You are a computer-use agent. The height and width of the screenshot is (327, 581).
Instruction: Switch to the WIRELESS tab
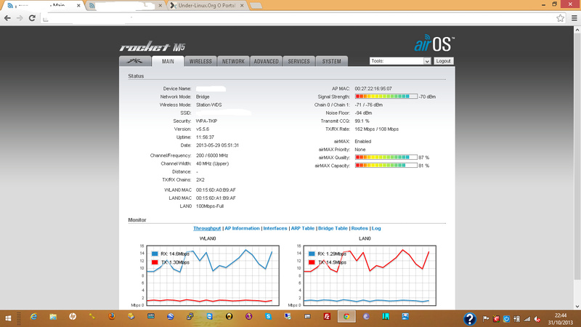(201, 62)
